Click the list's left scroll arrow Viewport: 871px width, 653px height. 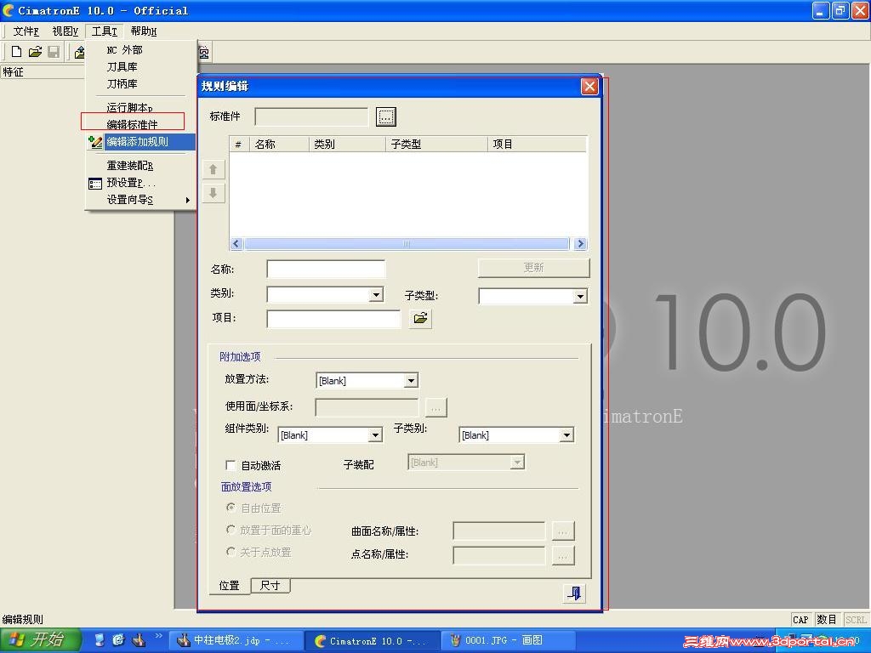(x=236, y=244)
